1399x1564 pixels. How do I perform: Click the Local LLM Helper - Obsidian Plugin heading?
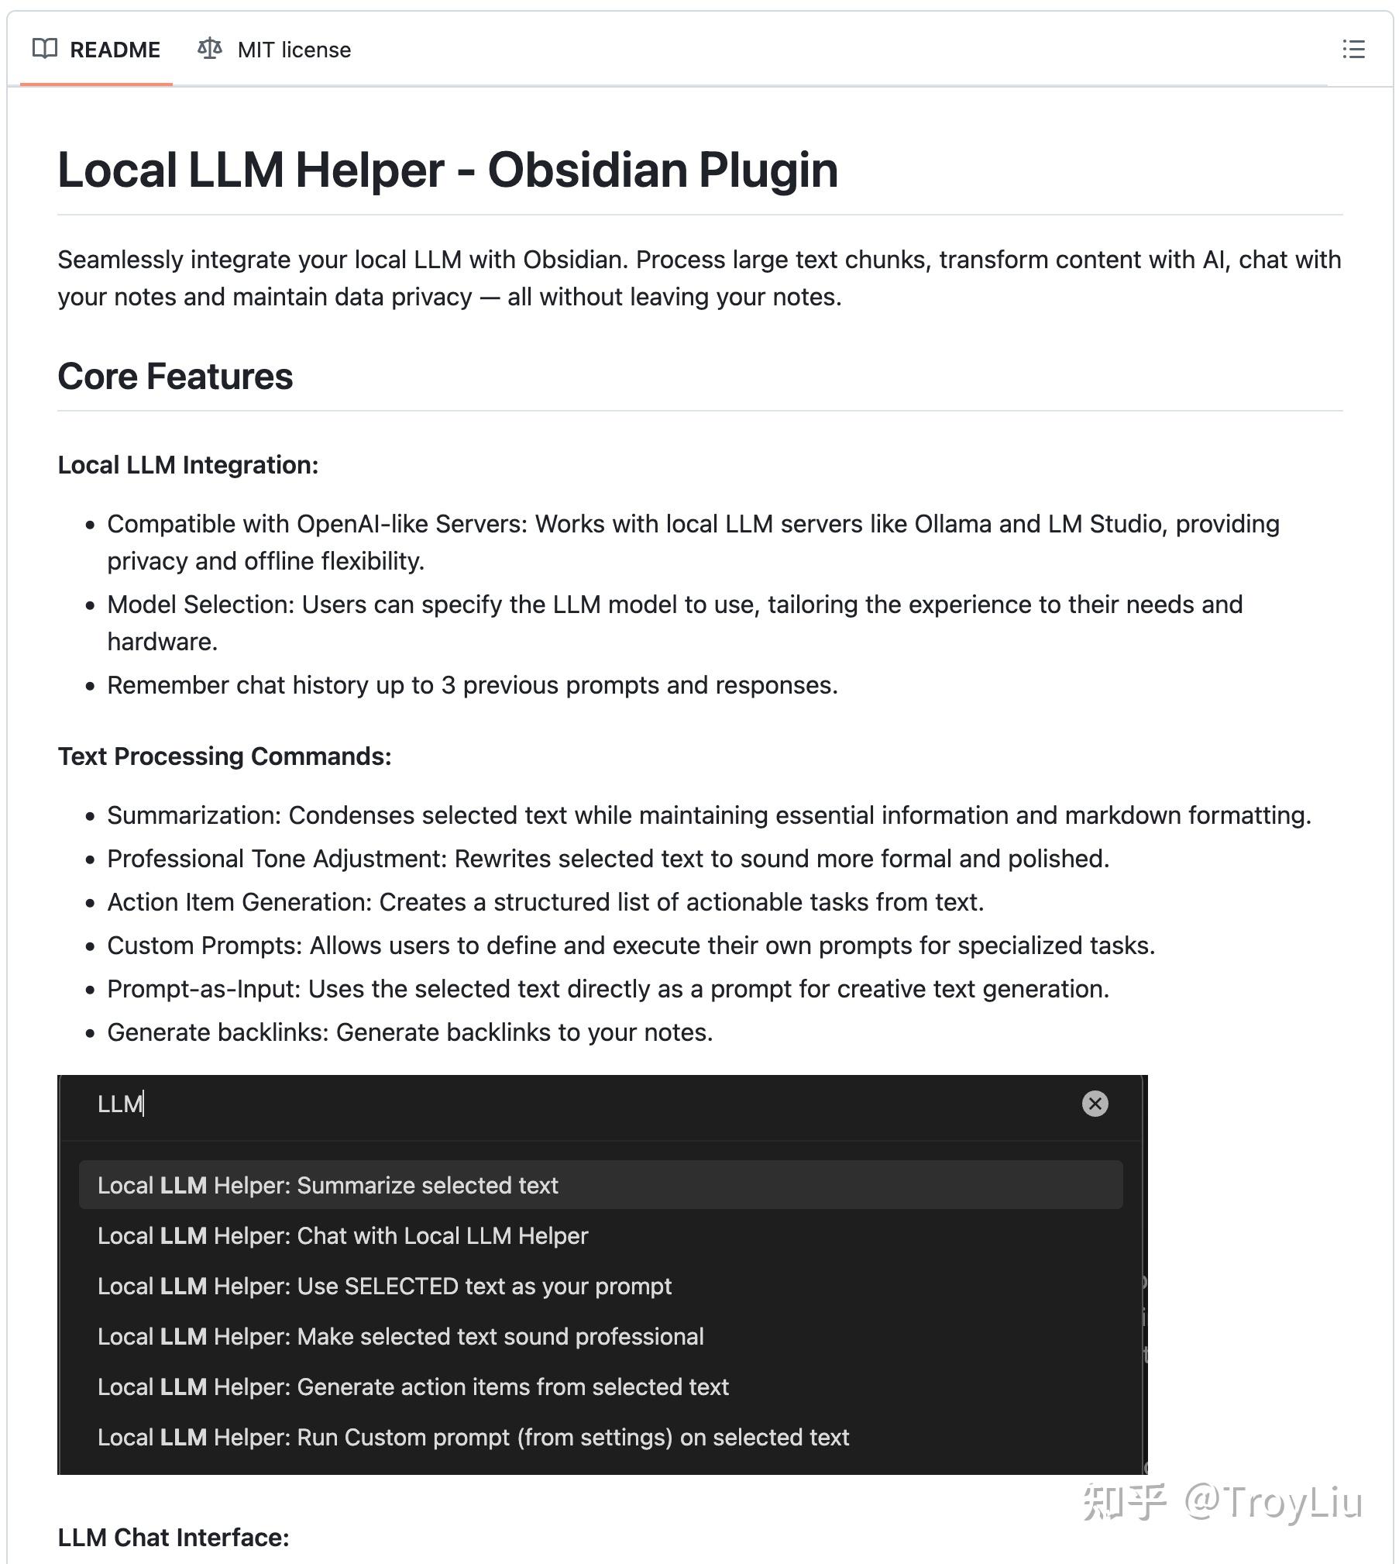pos(448,170)
